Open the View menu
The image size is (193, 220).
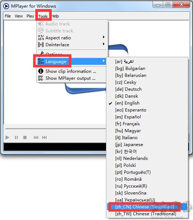[19, 16]
